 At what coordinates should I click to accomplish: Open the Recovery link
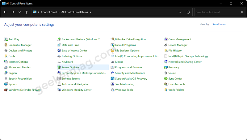174,67
